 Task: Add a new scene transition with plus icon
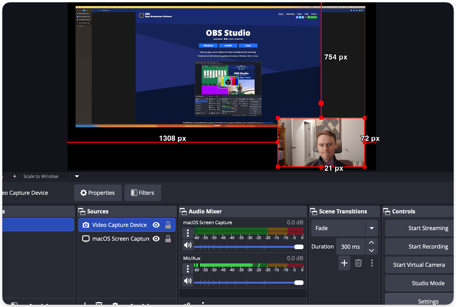344,263
